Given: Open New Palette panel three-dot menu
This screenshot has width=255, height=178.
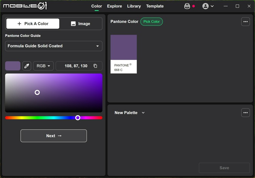Looking at the screenshot, I should pos(246,113).
